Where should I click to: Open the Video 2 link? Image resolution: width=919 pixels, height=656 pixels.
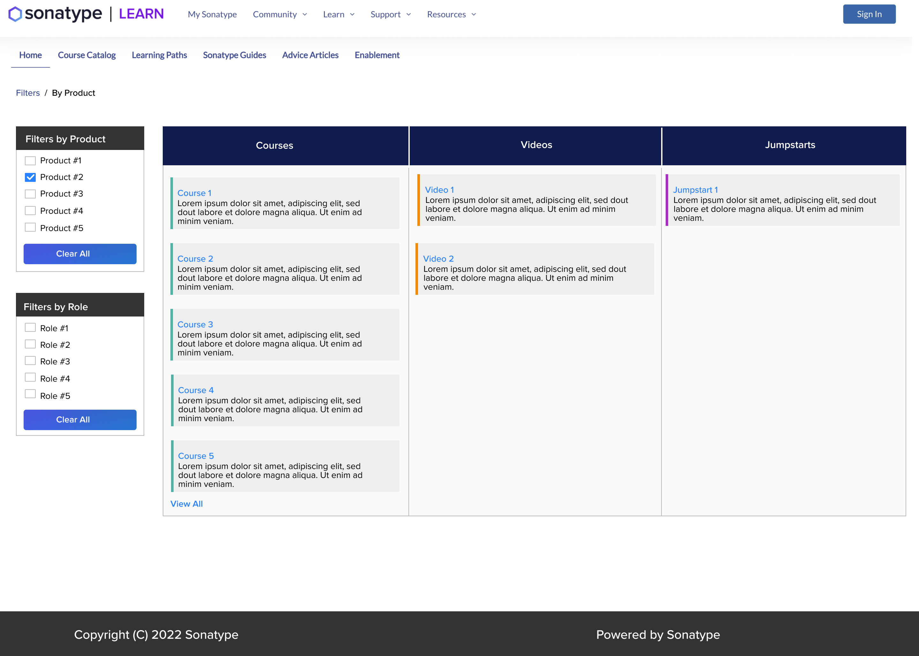pos(438,259)
